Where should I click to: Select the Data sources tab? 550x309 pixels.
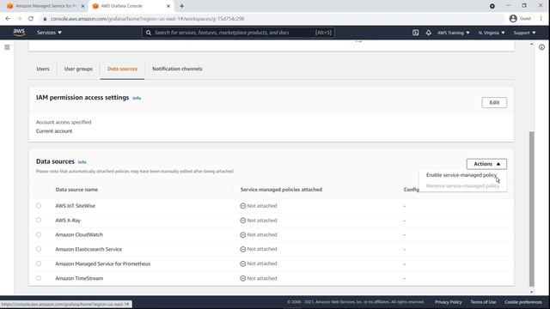tap(122, 69)
